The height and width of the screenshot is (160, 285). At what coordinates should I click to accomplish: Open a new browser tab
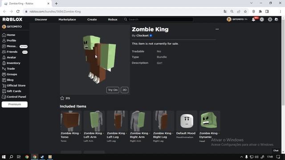[x=56, y=4]
